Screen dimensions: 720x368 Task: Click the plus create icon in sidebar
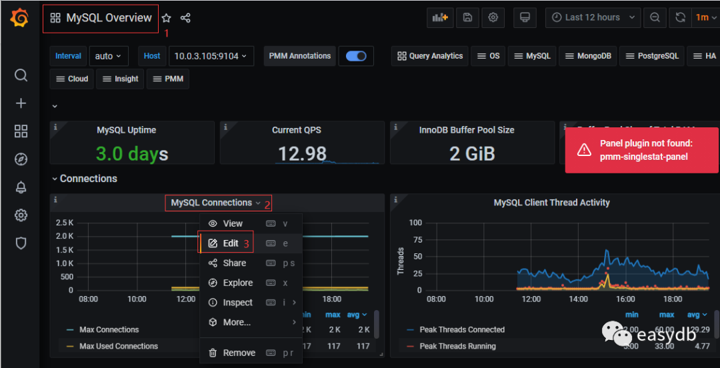point(21,103)
